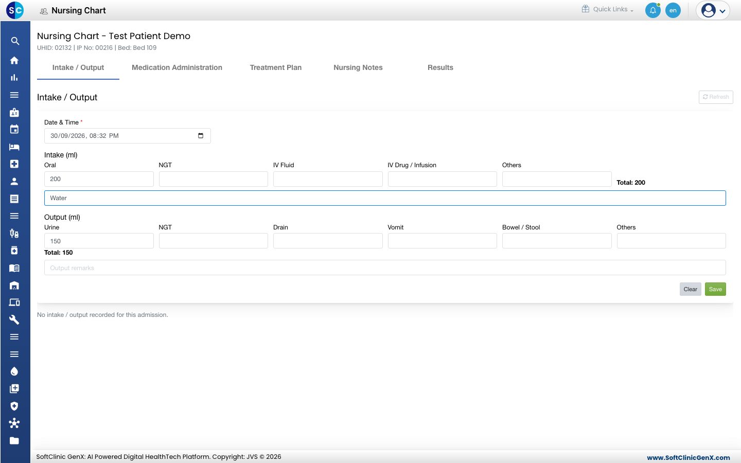Open the search icon in the sidebar
Viewport: 741px width, 463px height.
click(15, 41)
